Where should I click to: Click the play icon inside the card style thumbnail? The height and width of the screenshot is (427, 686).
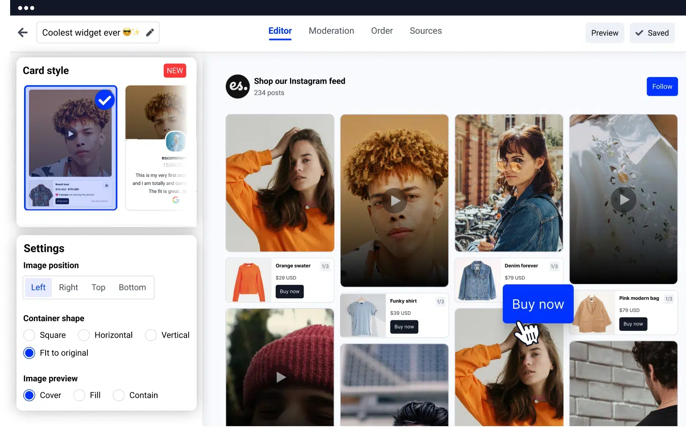[70, 134]
